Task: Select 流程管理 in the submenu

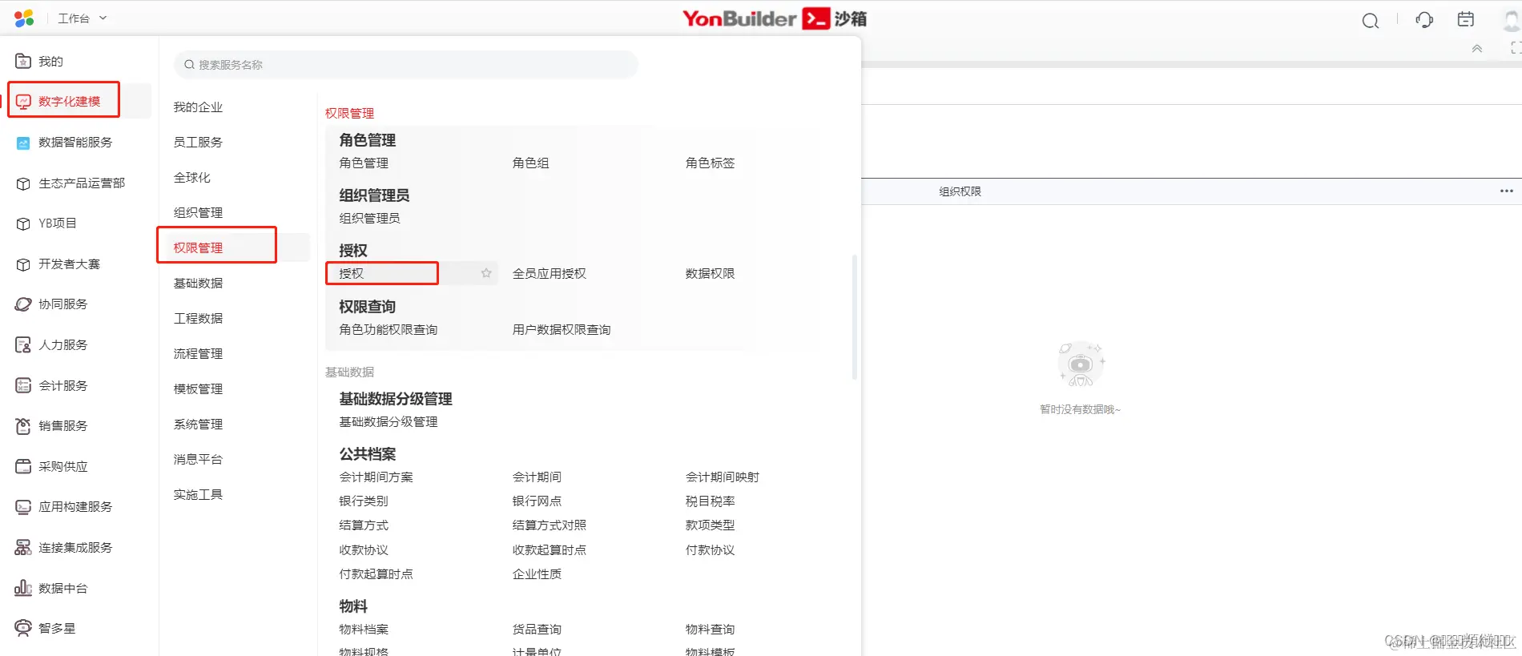Action: click(198, 354)
